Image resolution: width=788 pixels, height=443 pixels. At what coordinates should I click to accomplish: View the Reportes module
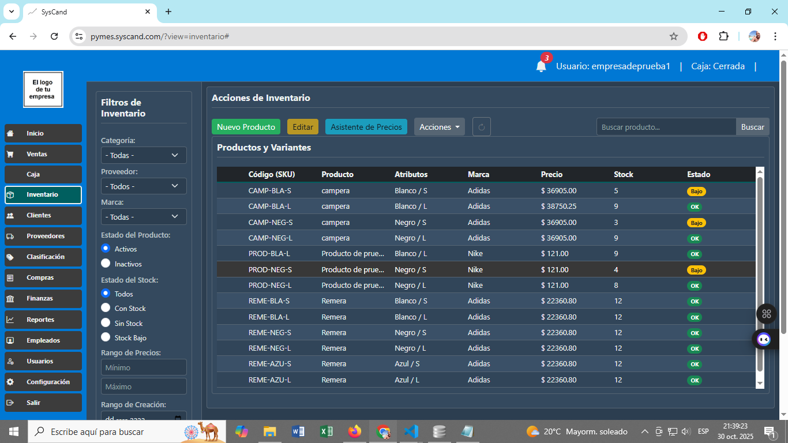coord(43,320)
